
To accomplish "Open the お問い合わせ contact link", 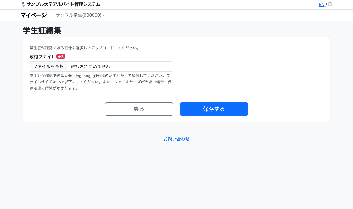I will pyautogui.click(x=176, y=139).
